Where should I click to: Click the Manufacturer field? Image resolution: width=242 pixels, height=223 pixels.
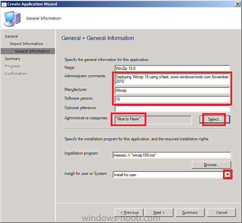pyautogui.click(x=172, y=90)
